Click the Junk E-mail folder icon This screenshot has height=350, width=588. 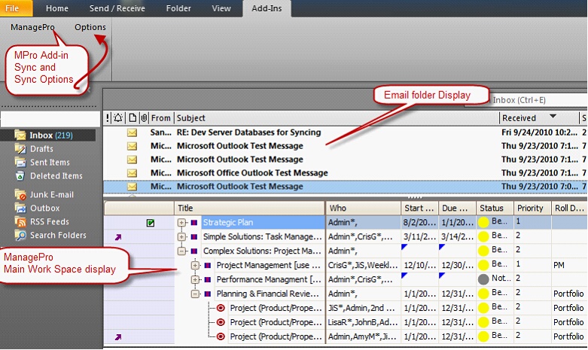pos(20,194)
